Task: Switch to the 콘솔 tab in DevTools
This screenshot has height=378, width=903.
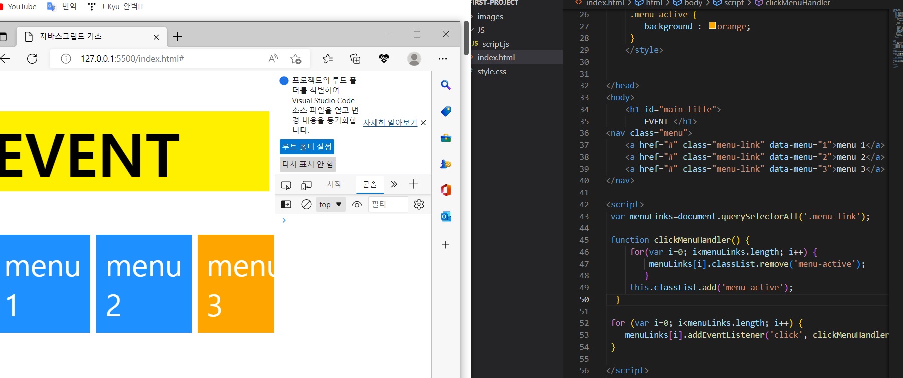Action: tap(370, 184)
